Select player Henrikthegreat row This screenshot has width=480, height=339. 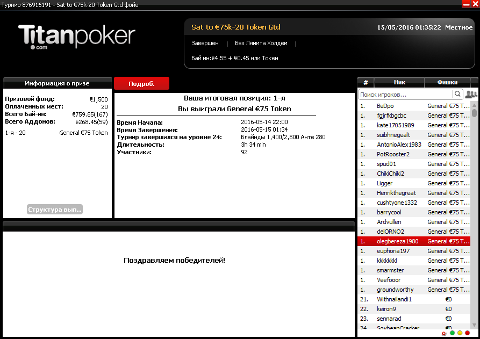tap(414, 193)
